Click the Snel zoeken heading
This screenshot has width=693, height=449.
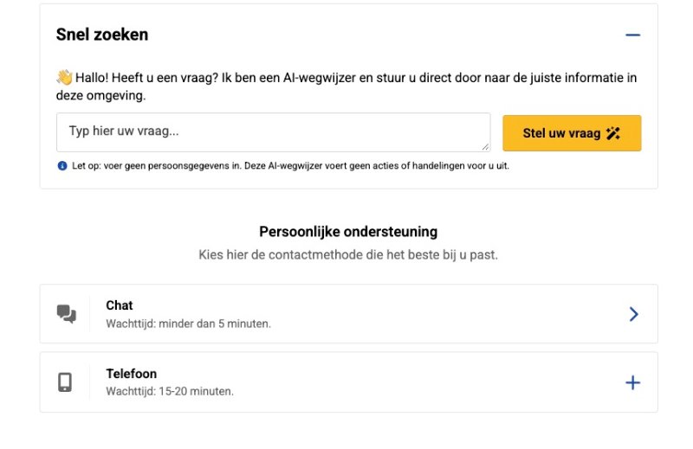(x=102, y=35)
